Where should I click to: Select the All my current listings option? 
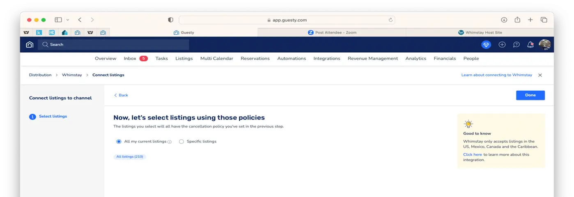point(119,141)
